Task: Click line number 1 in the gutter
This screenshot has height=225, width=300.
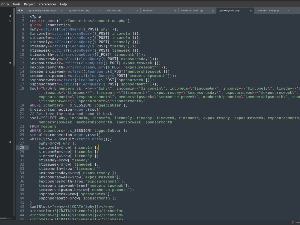Action: pyautogui.click(x=23, y=16)
